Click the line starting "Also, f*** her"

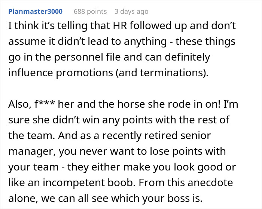(x=123, y=104)
